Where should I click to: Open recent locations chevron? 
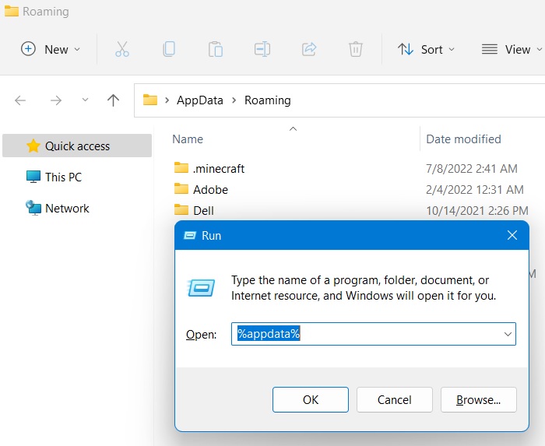[x=85, y=100]
